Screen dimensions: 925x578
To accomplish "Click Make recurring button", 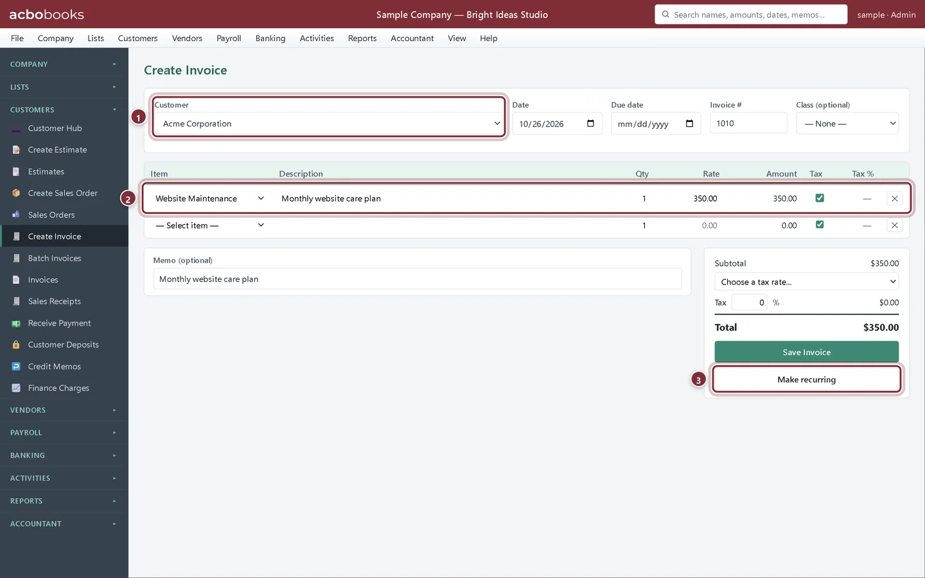I will [x=806, y=380].
